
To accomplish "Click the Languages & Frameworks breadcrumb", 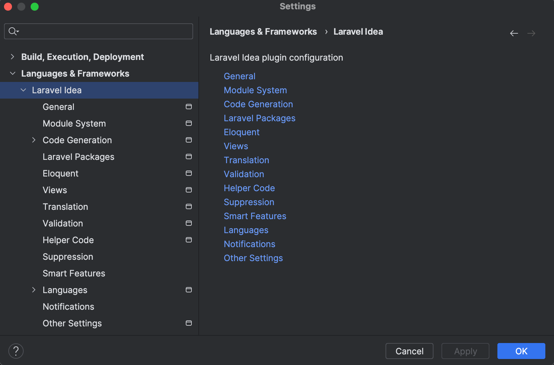I will [263, 32].
